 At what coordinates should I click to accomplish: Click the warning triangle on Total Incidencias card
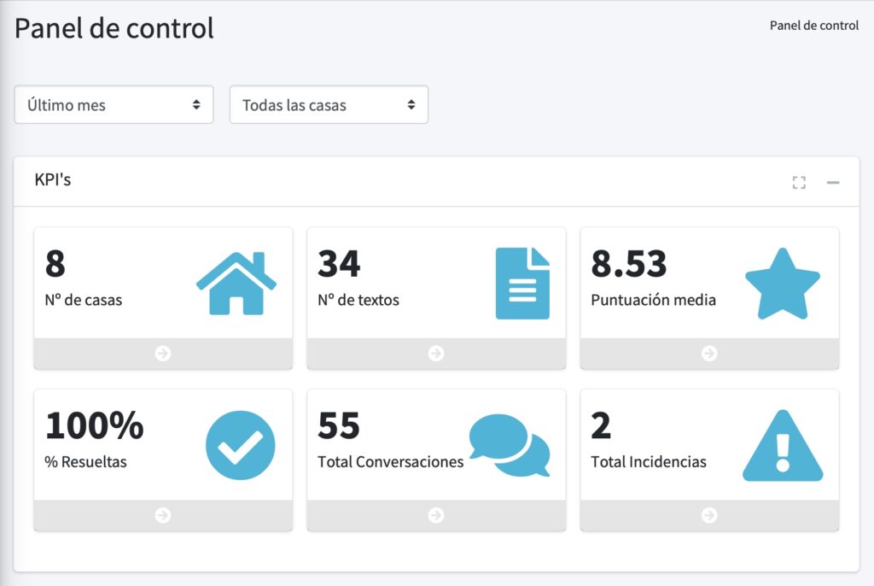pos(782,445)
